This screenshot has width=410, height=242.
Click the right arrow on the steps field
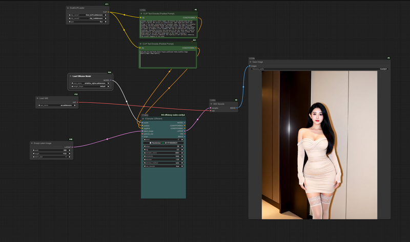(x=182, y=146)
